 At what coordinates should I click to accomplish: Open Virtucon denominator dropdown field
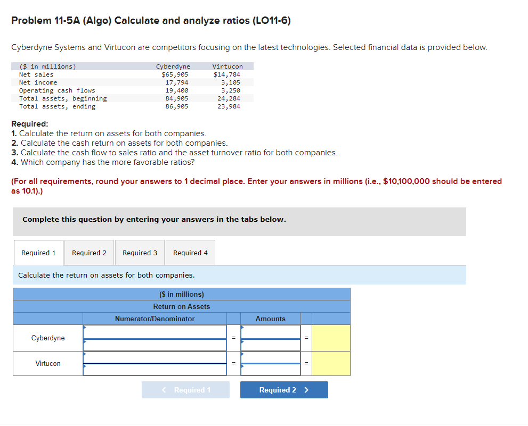pyautogui.click(x=155, y=370)
